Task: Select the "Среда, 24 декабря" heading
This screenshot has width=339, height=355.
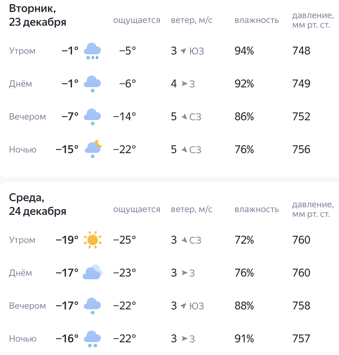Action: [x=38, y=205]
